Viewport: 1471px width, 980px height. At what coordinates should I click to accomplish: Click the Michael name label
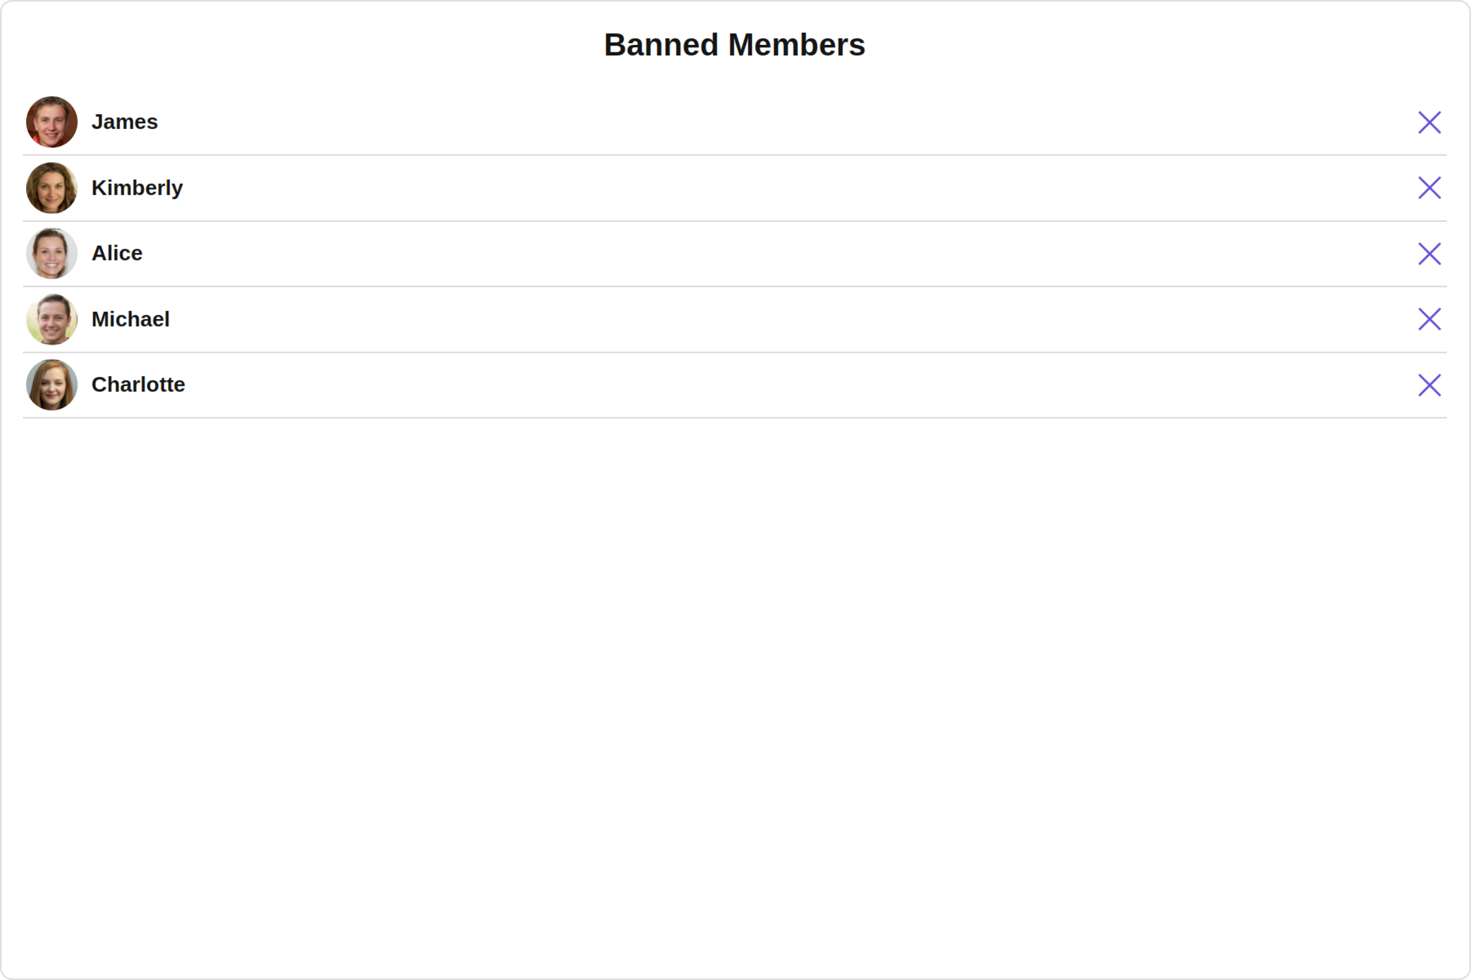130,319
